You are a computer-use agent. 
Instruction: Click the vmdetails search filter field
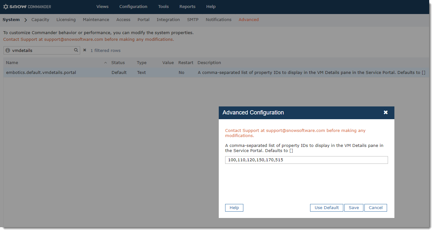pos(42,50)
